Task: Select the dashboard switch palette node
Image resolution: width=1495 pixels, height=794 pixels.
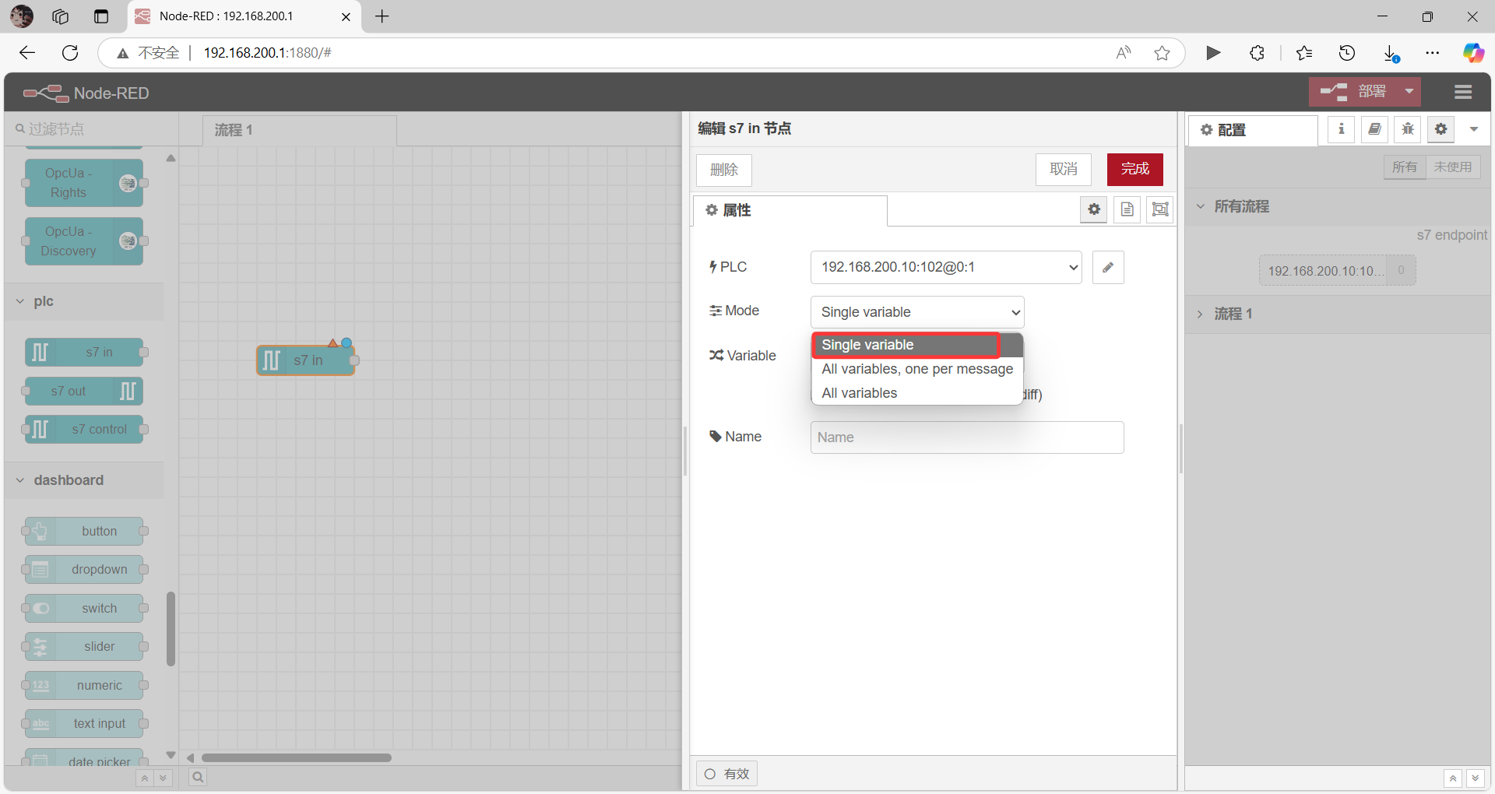Action: coord(84,608)
